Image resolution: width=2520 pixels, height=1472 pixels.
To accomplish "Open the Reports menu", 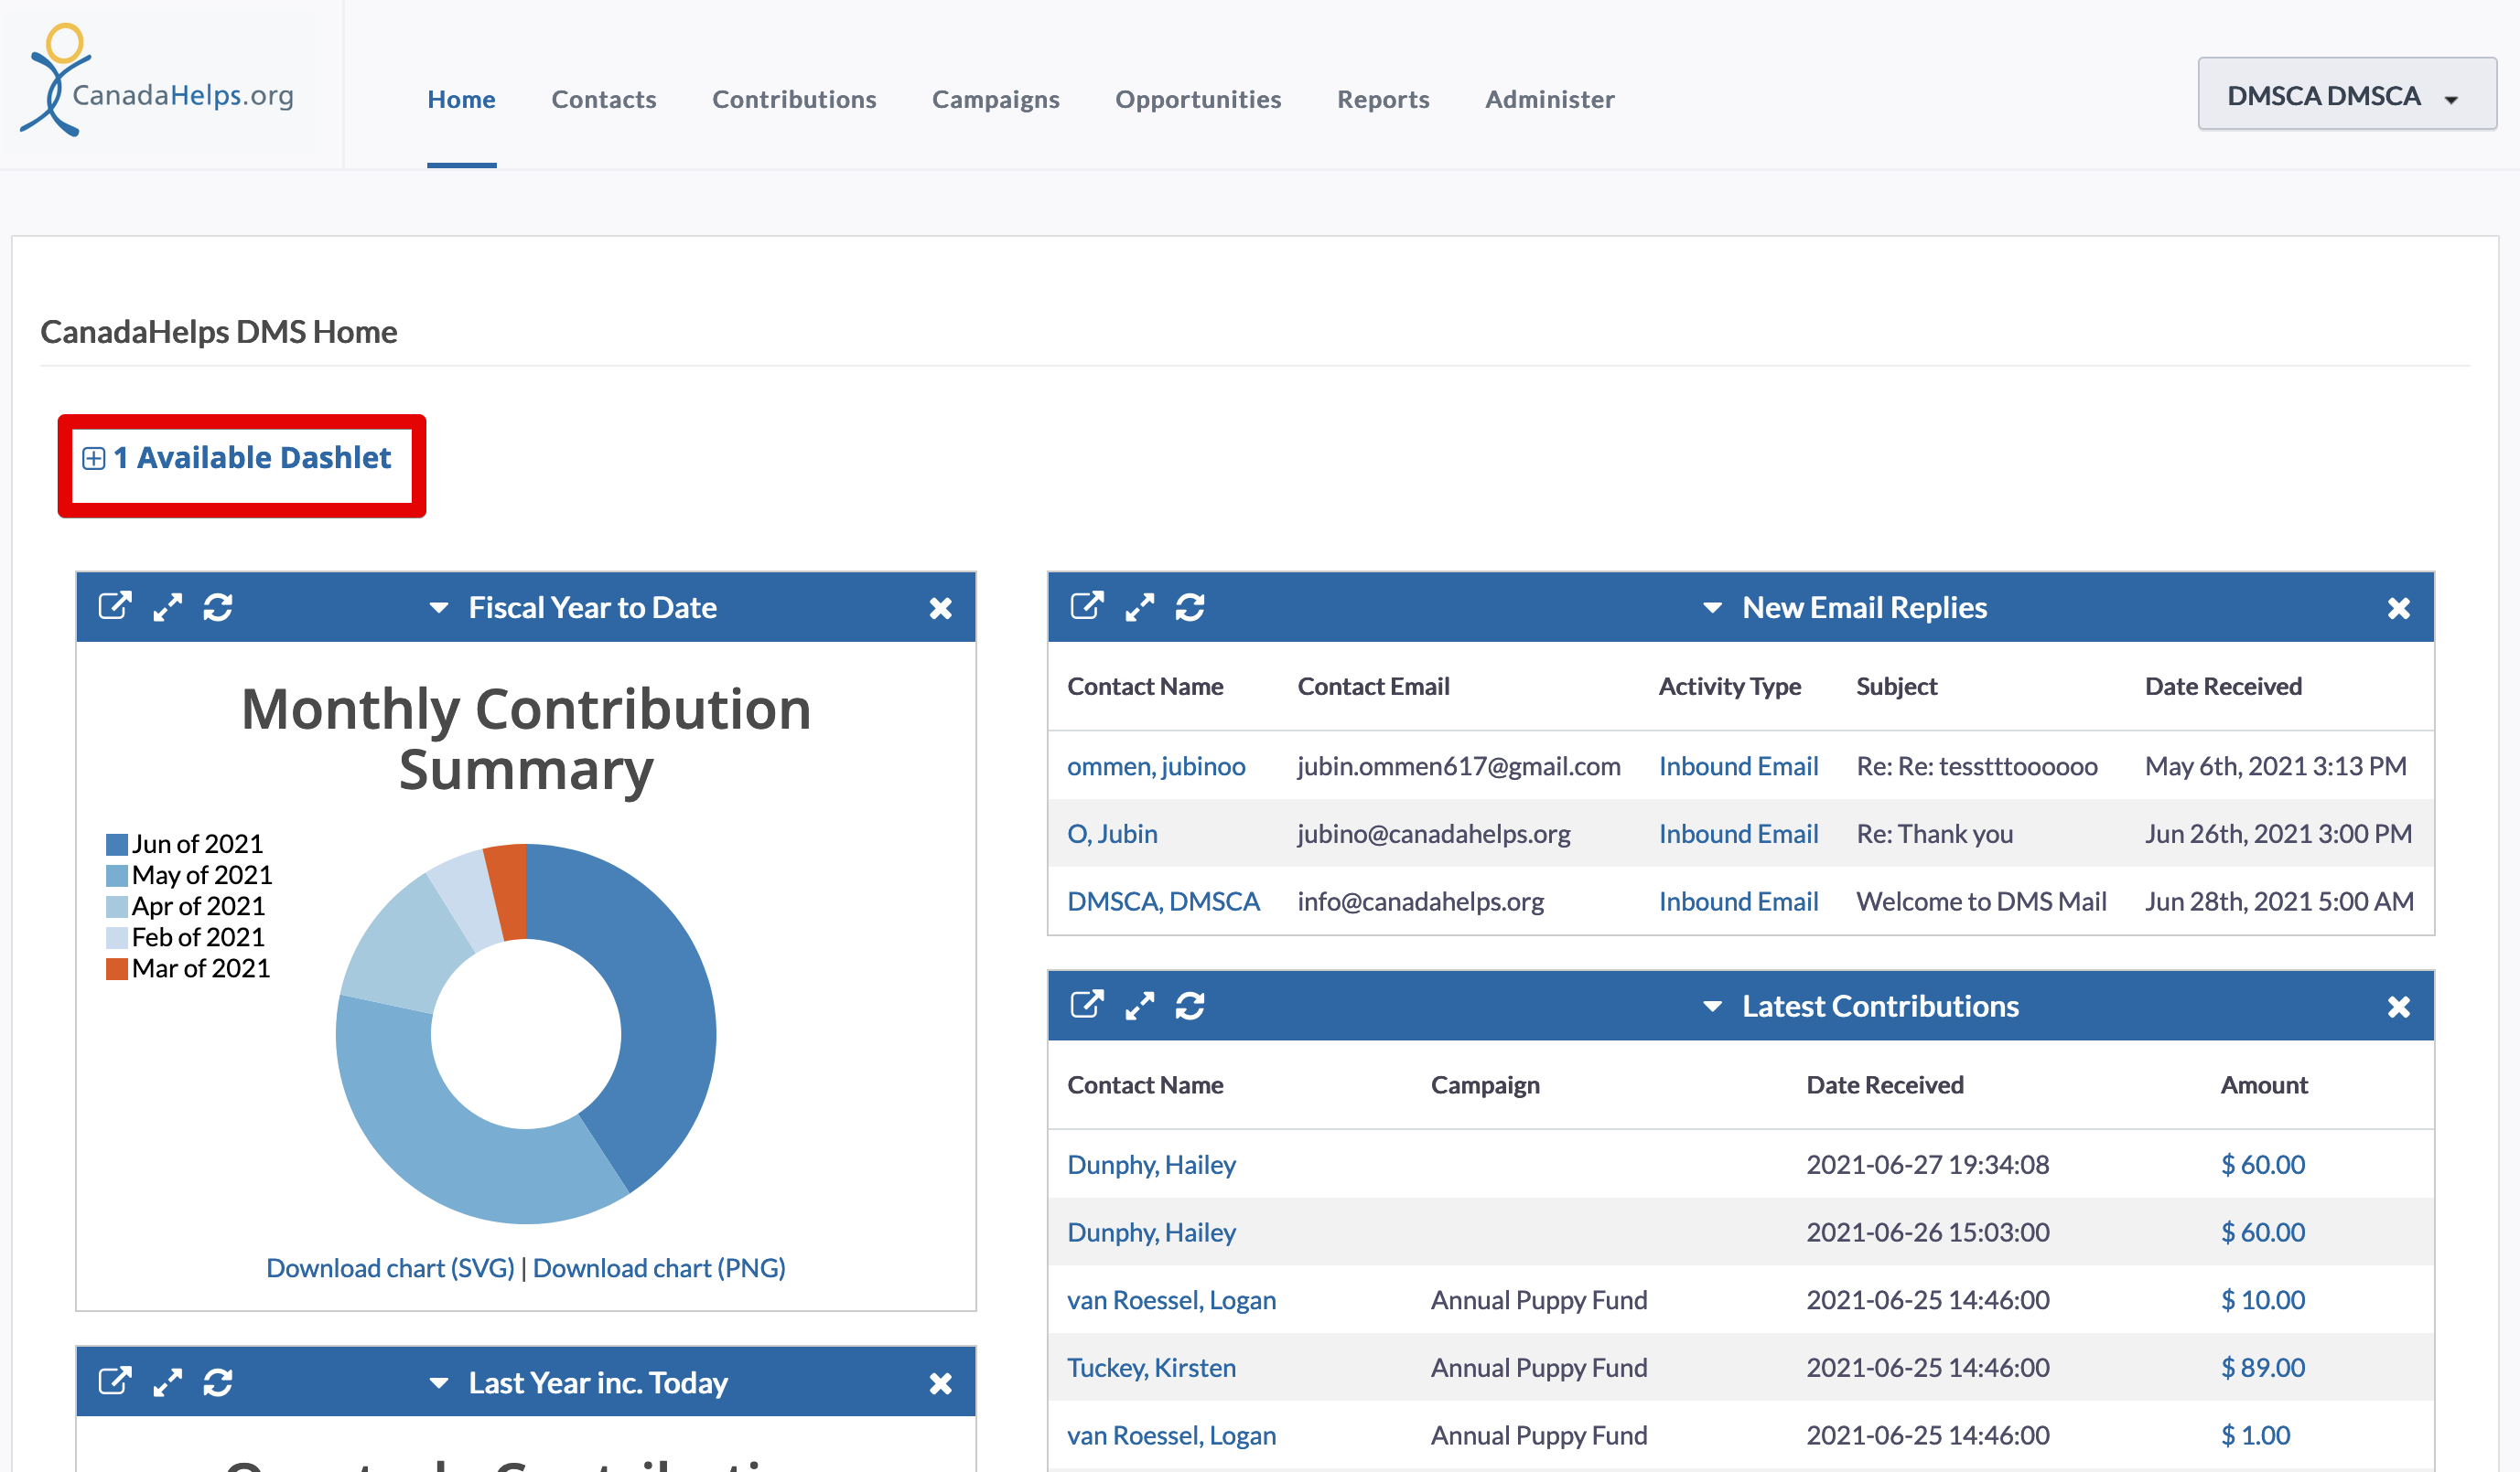I will point(1383,99).
